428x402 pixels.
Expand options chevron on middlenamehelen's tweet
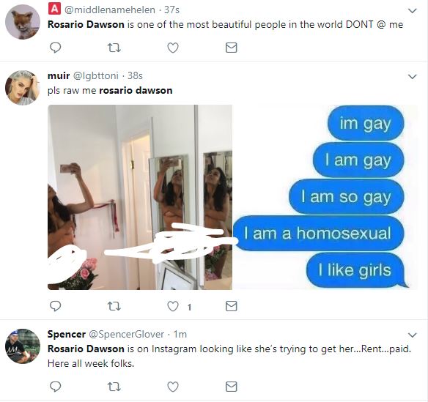coord(412,11)
